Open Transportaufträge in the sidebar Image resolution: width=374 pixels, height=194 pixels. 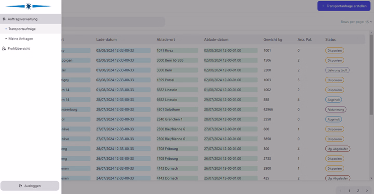(22, 29)
